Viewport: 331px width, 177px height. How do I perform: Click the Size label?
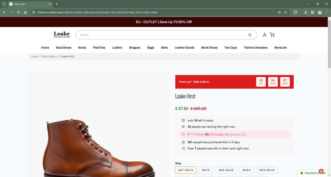(178, 163)
